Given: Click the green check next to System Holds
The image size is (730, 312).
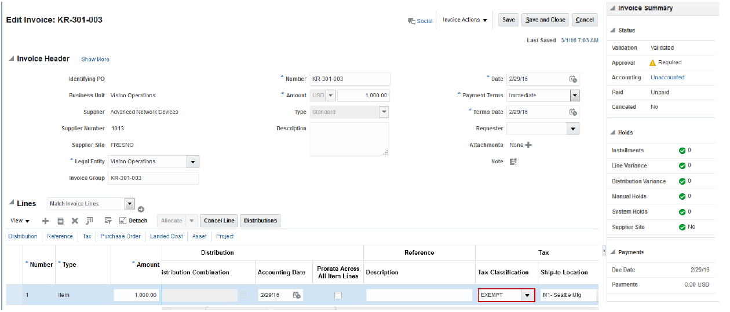Looking at the screenshot, I should point(682,212).
